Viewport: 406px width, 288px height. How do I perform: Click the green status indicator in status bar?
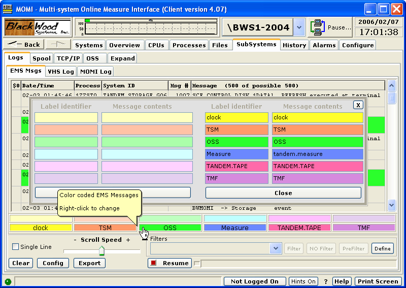pos(8,281)
